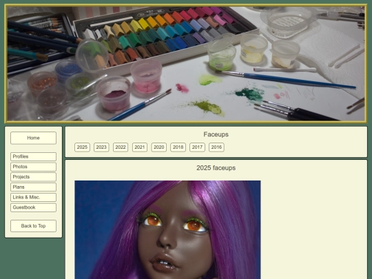Jump to 2025 faceups

[x=82, y=147]
